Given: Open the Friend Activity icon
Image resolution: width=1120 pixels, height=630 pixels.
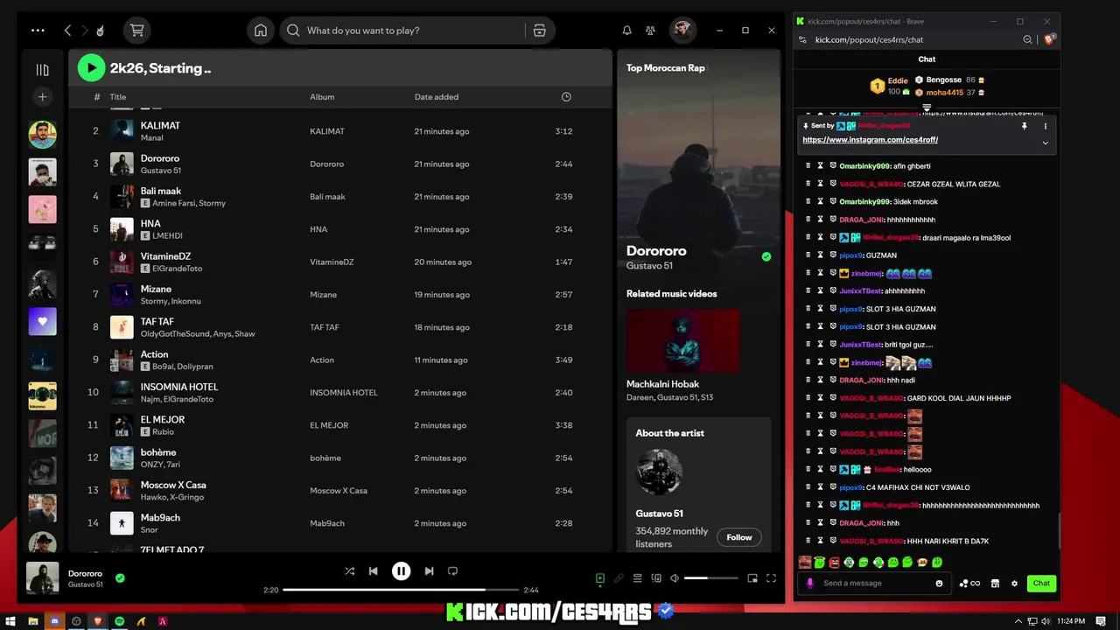Looking at the screenshot, I should coord(650,31).
